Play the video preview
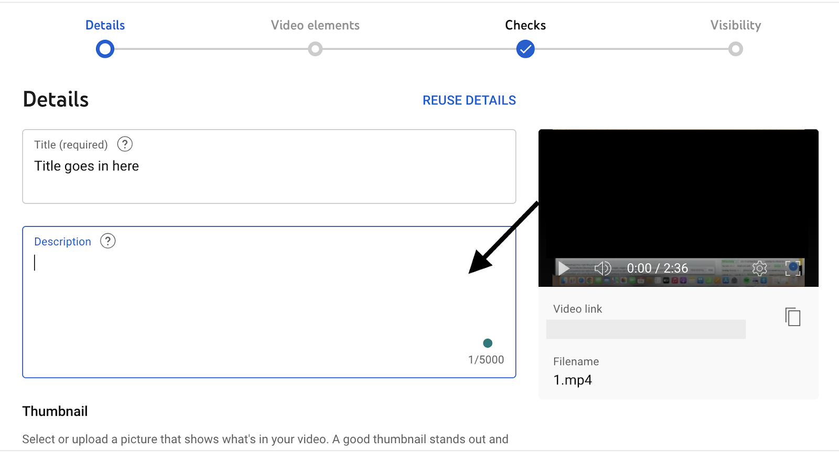 pos(564,268)
